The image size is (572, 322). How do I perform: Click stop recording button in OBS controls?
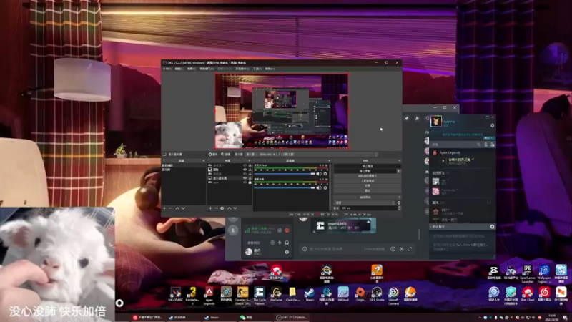click(365, 171)
